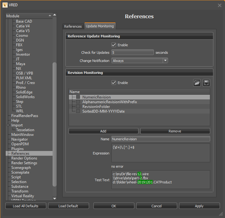The width and height of the screenshot is (225, 218).
Task: Click the Remove button
Action: (x=175, y=131)
